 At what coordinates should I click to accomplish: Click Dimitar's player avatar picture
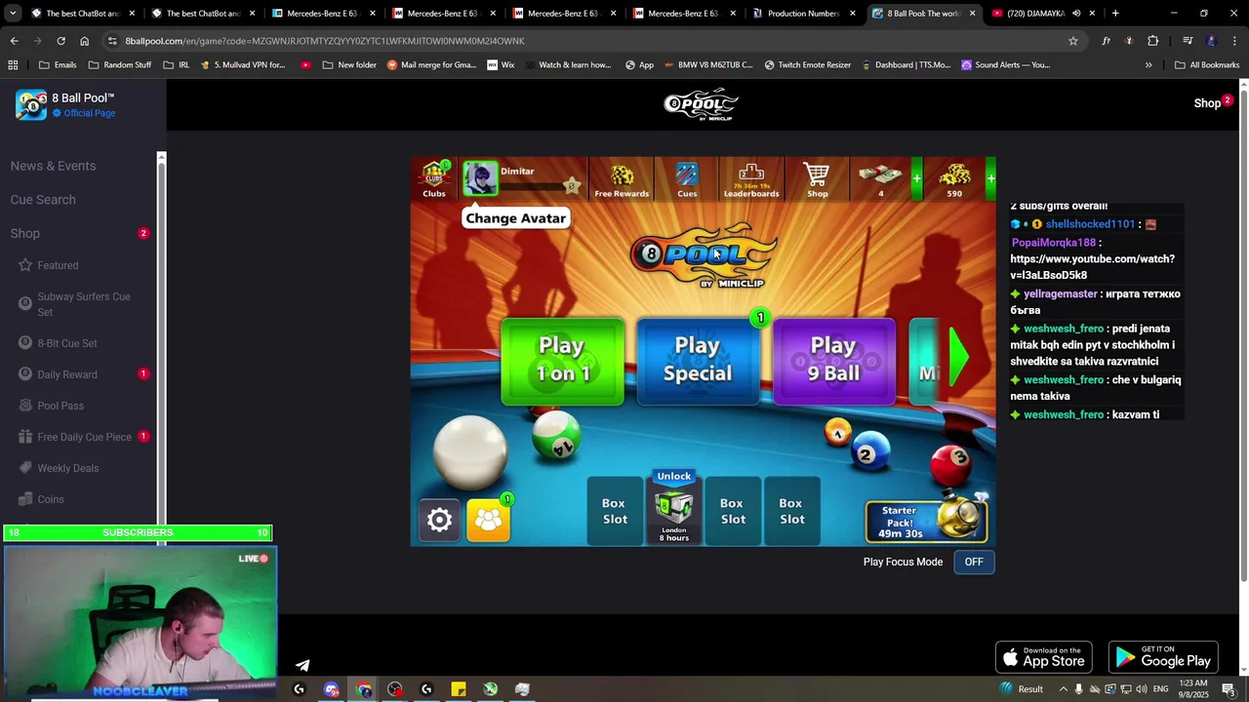(x=480, y=179)
